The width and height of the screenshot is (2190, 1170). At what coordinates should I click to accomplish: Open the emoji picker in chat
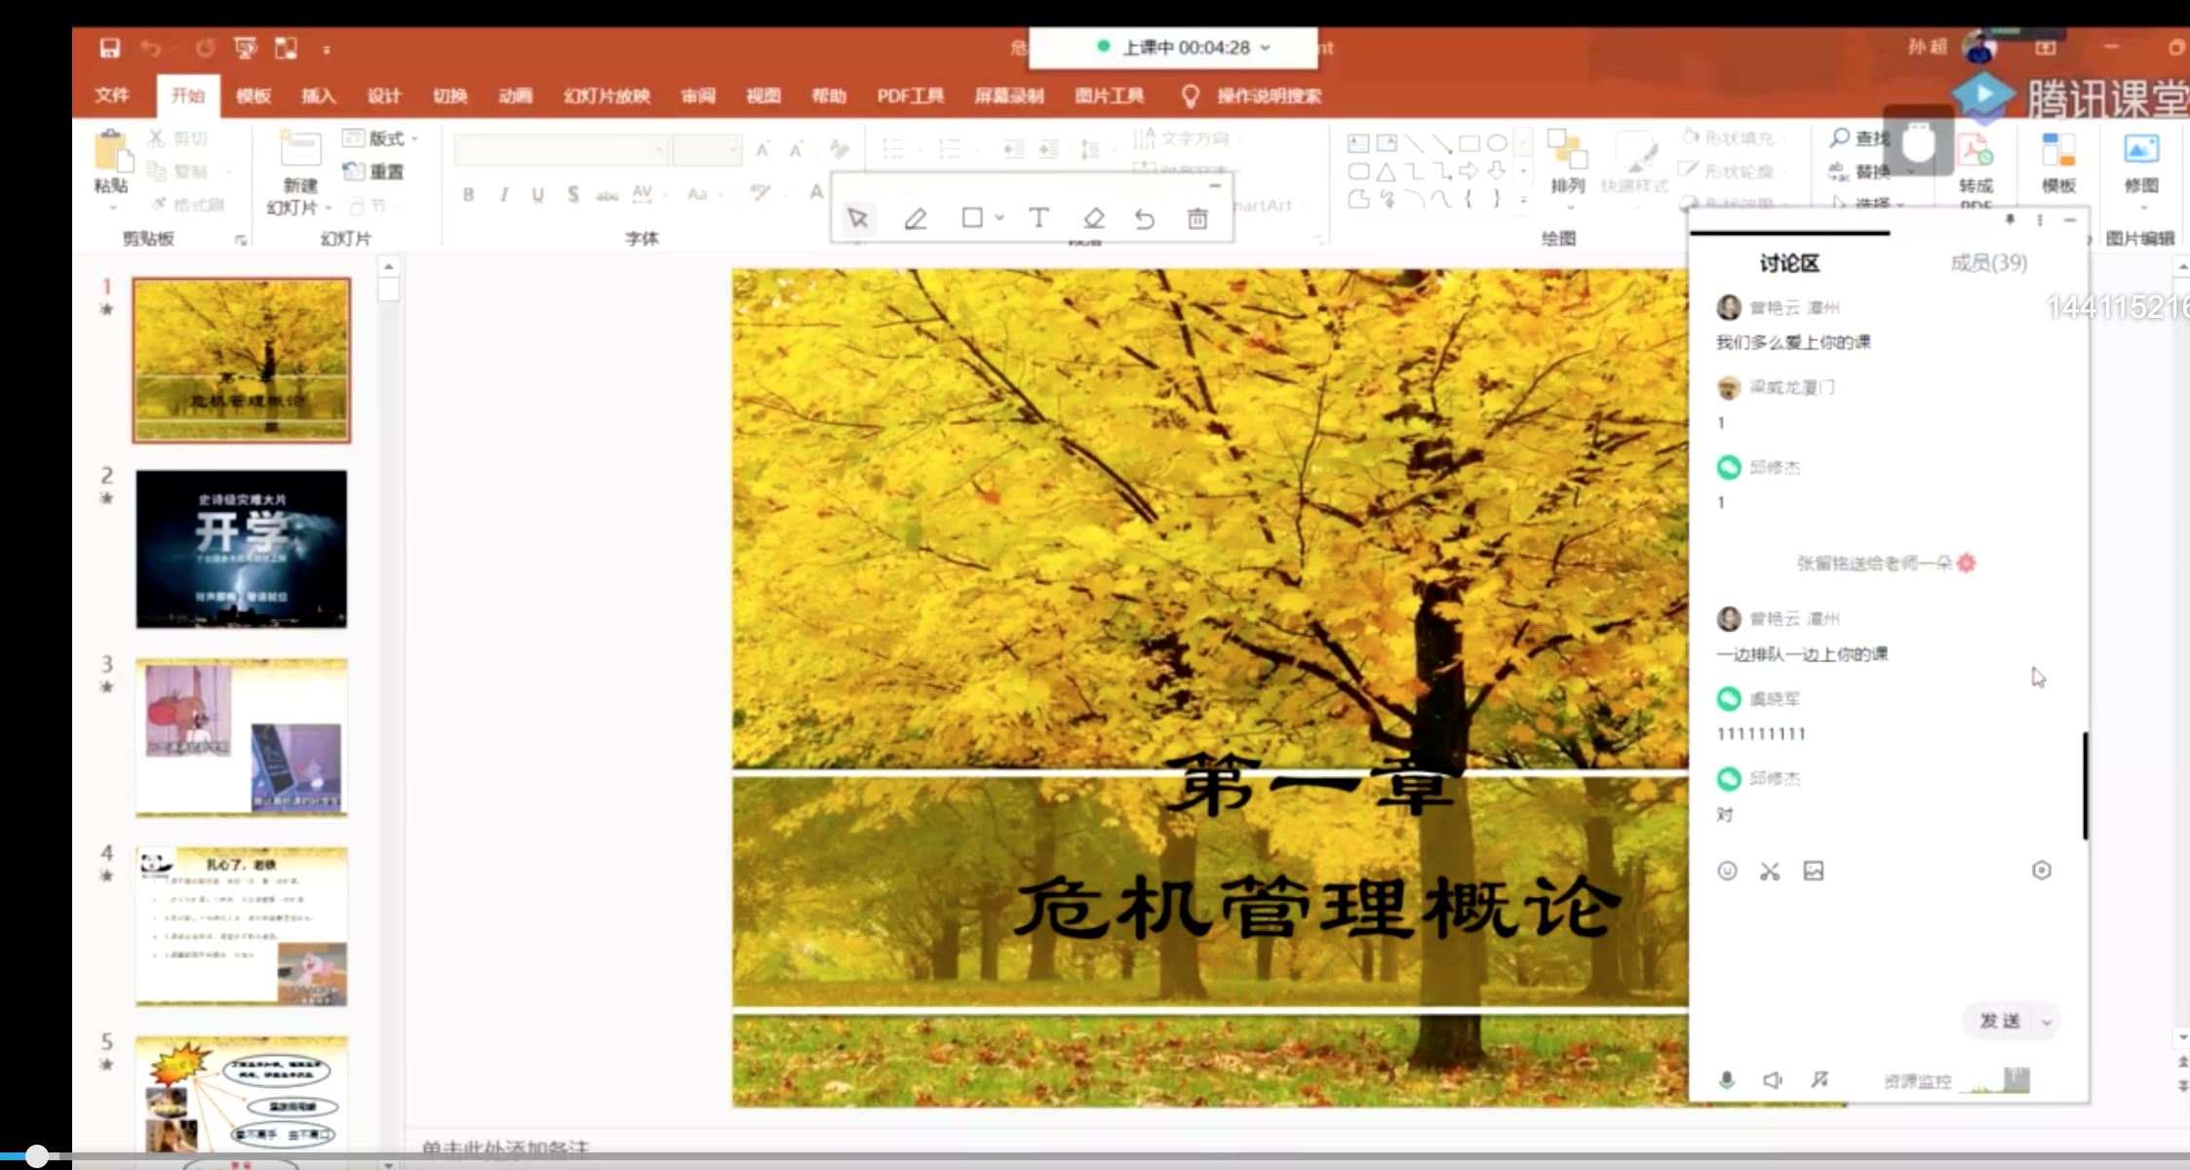[1727, 871]
